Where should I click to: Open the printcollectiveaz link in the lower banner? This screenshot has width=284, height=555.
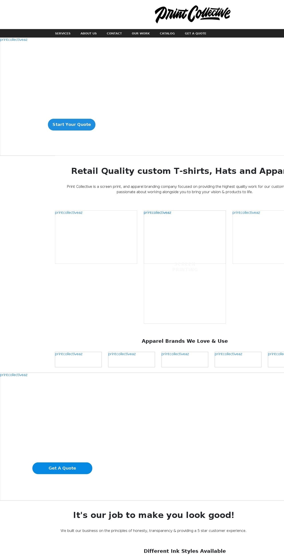click(x=14, y=375)
